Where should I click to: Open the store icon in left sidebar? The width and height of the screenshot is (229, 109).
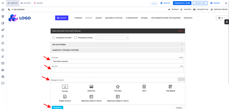[3, 17]
